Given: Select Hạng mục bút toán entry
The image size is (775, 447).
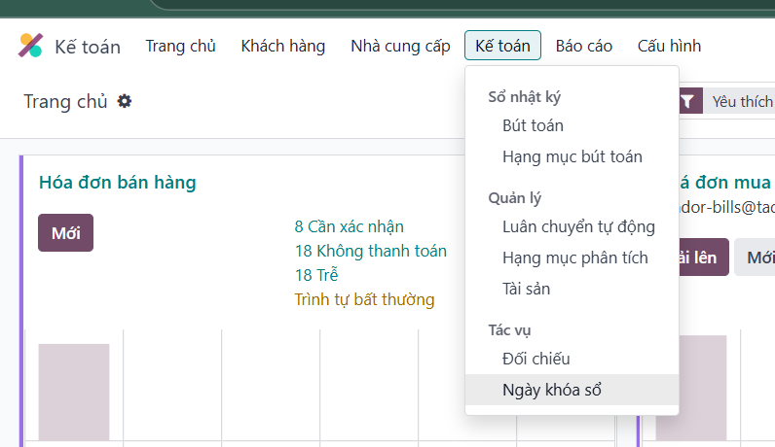Looking at the screenshot, I should [572, 156].
